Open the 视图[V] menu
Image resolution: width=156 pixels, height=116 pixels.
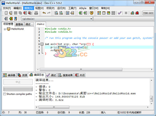click(x=40, y=8)
